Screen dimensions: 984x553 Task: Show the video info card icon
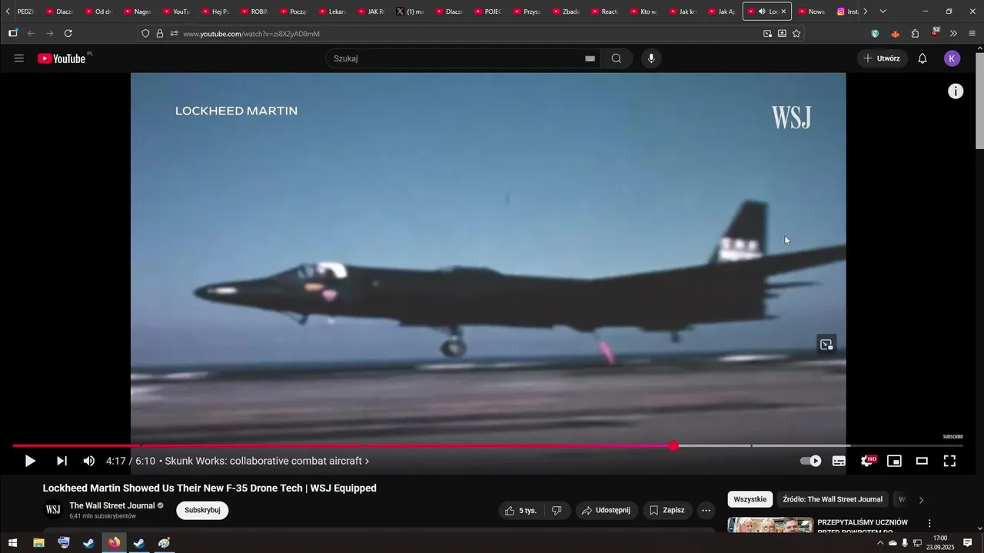click(x=956, y=91)
